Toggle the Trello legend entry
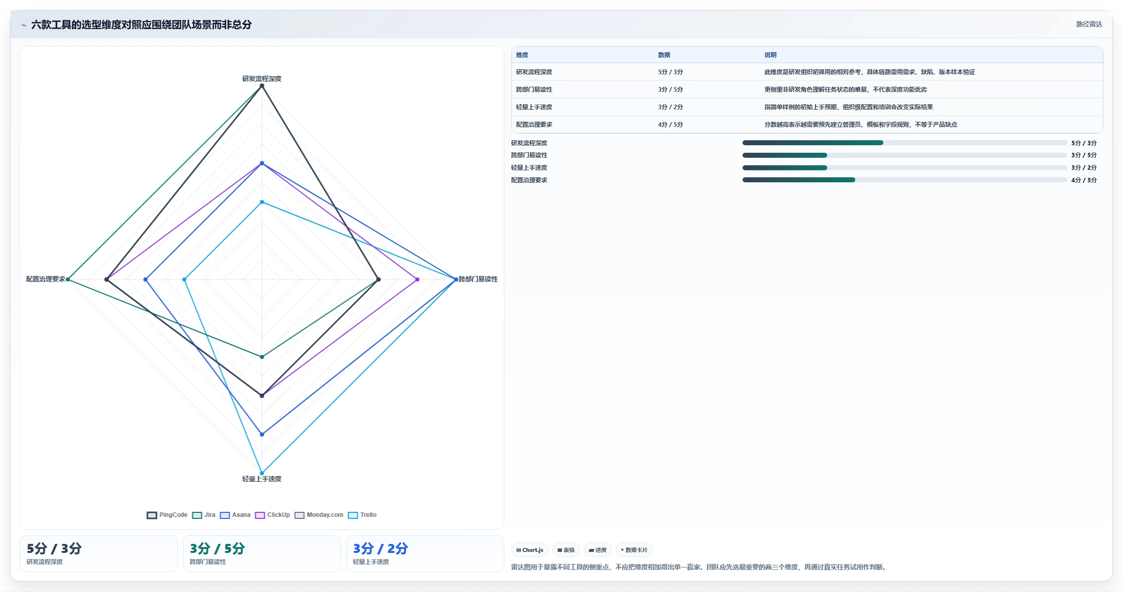1123x592 pixels. coord(362,515)
